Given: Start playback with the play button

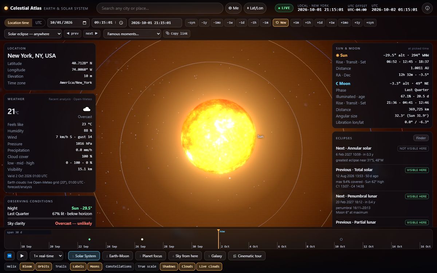Looking at the screenshot, I should pyautogui.click(x=22, y=256).
